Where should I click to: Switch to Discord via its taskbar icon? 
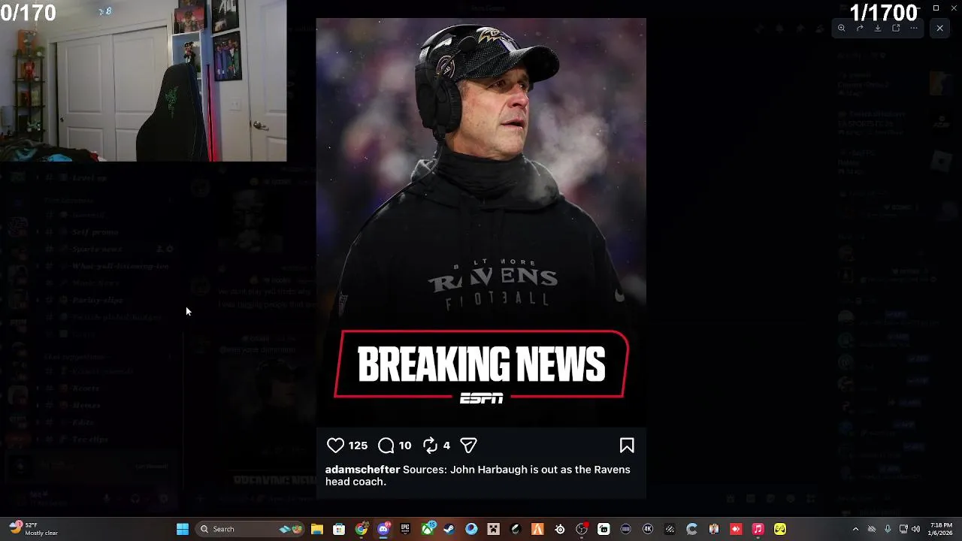pos(383,529)
